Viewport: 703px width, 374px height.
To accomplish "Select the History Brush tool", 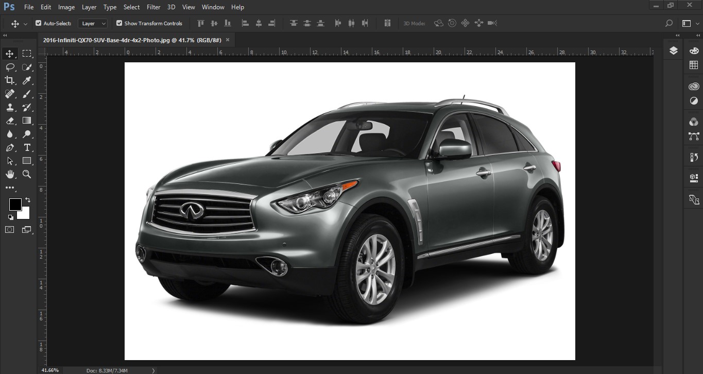I will click(x=27, y=107).
